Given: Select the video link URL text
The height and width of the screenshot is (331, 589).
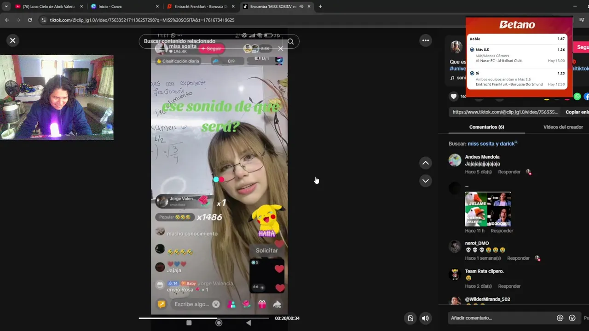Looking at the screenshot, I should (x=505, y=112).
